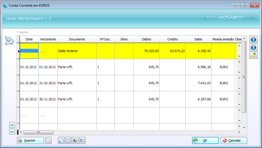262x148 pixels.
Task: Select the Saldo Anterior document cell
Action: coord(77,51)
